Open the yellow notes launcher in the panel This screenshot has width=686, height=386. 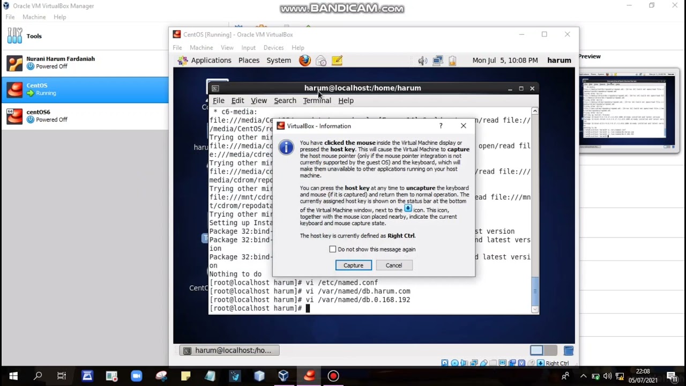[x=337, y=61]
